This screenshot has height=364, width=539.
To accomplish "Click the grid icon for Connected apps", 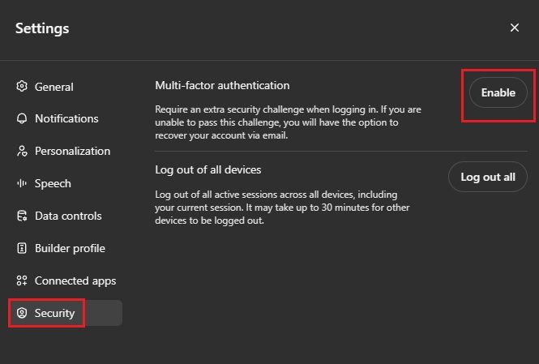I will (x=22, y=280).
